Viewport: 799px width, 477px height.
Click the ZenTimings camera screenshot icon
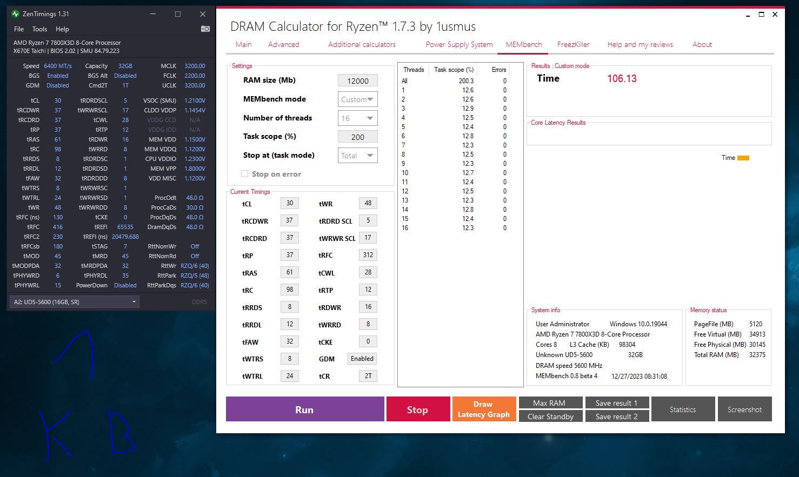click(205, 29)
